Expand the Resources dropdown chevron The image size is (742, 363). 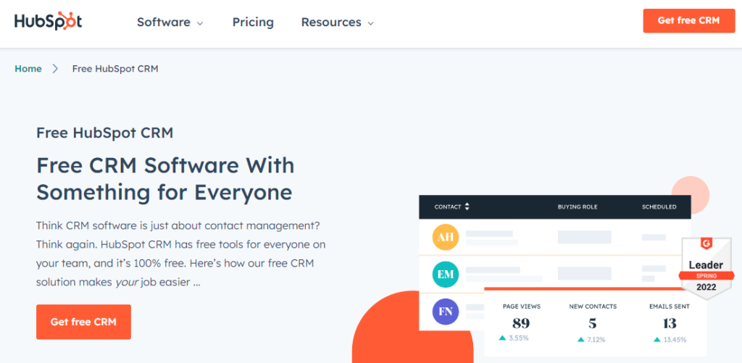tap(370, 23)
